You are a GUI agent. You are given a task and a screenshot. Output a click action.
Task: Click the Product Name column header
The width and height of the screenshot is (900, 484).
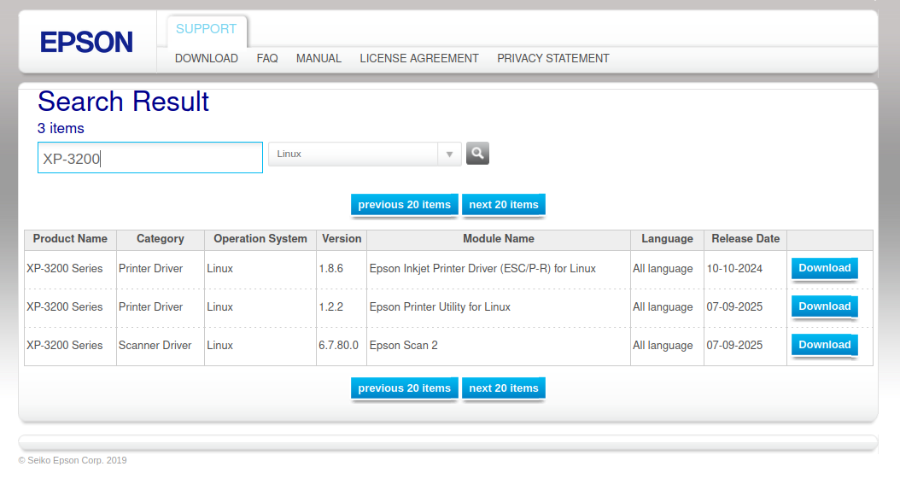70,238
